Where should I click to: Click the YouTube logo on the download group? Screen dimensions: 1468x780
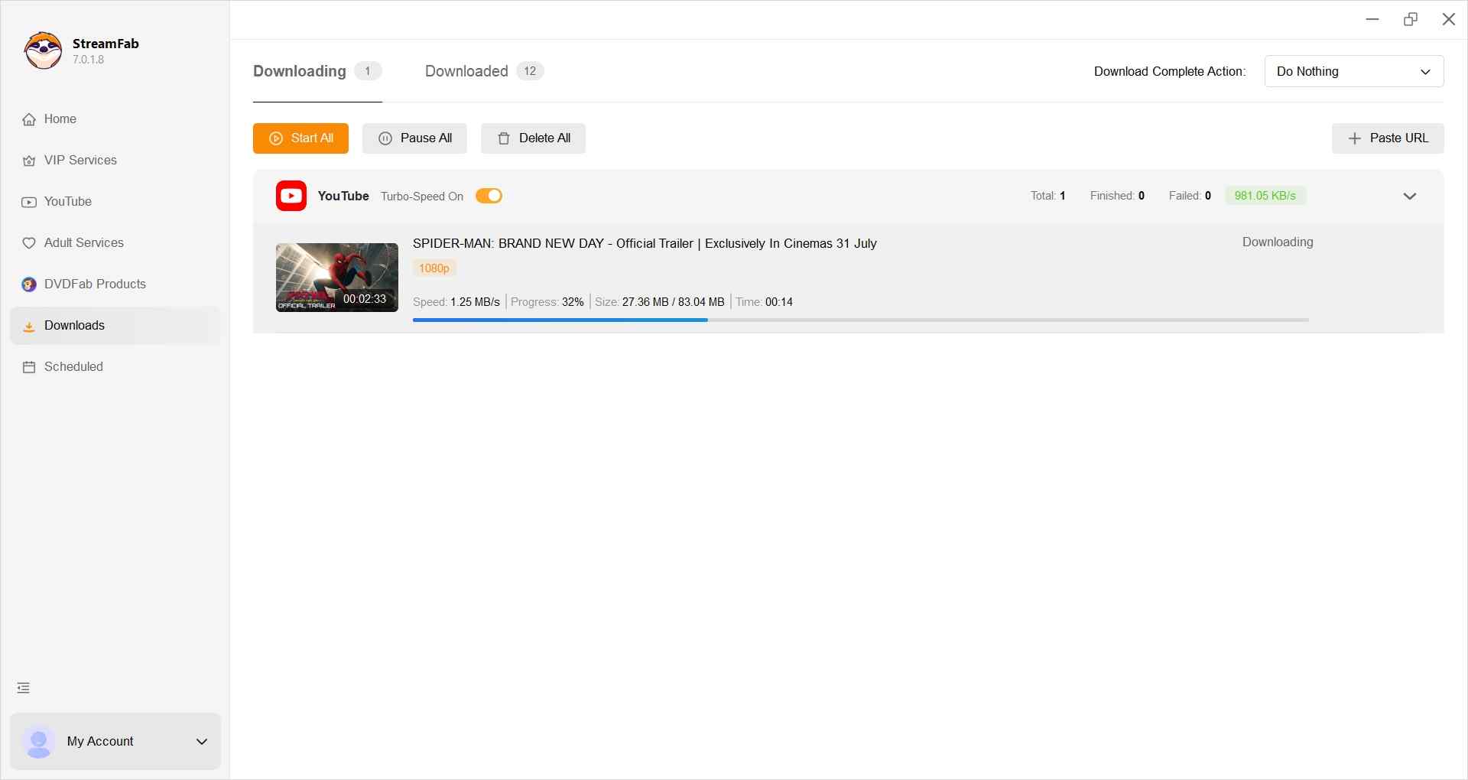(291, 196)
